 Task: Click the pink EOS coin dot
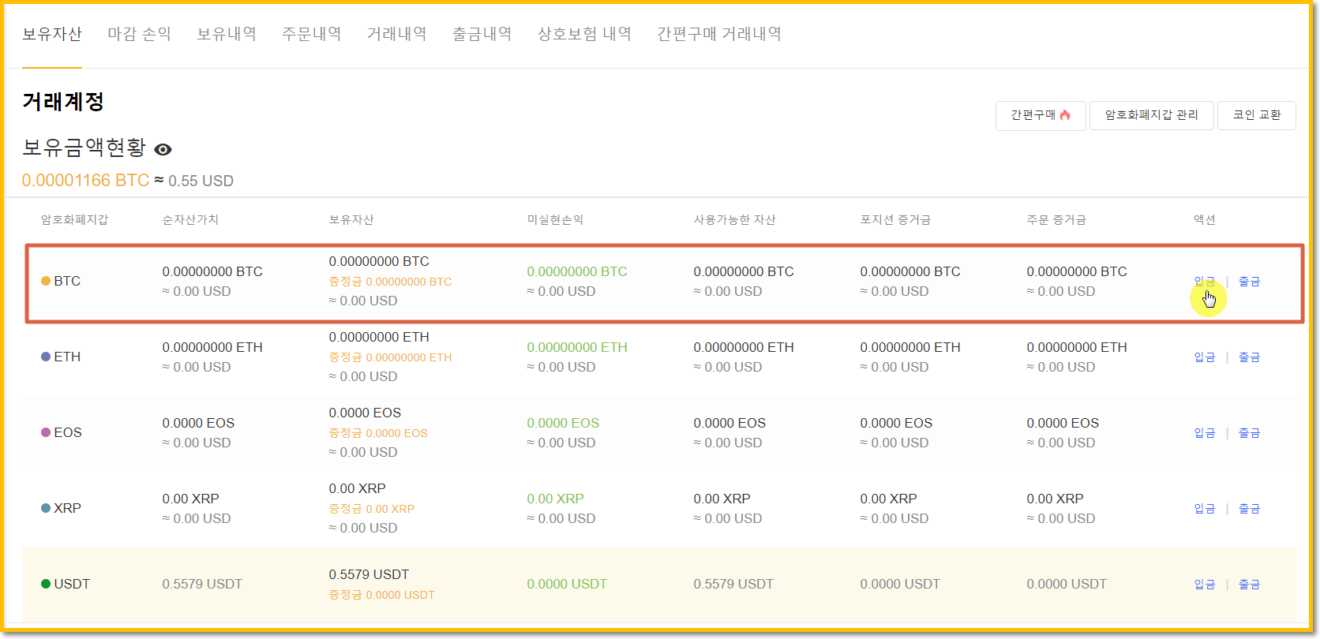(x=46, y=432)
